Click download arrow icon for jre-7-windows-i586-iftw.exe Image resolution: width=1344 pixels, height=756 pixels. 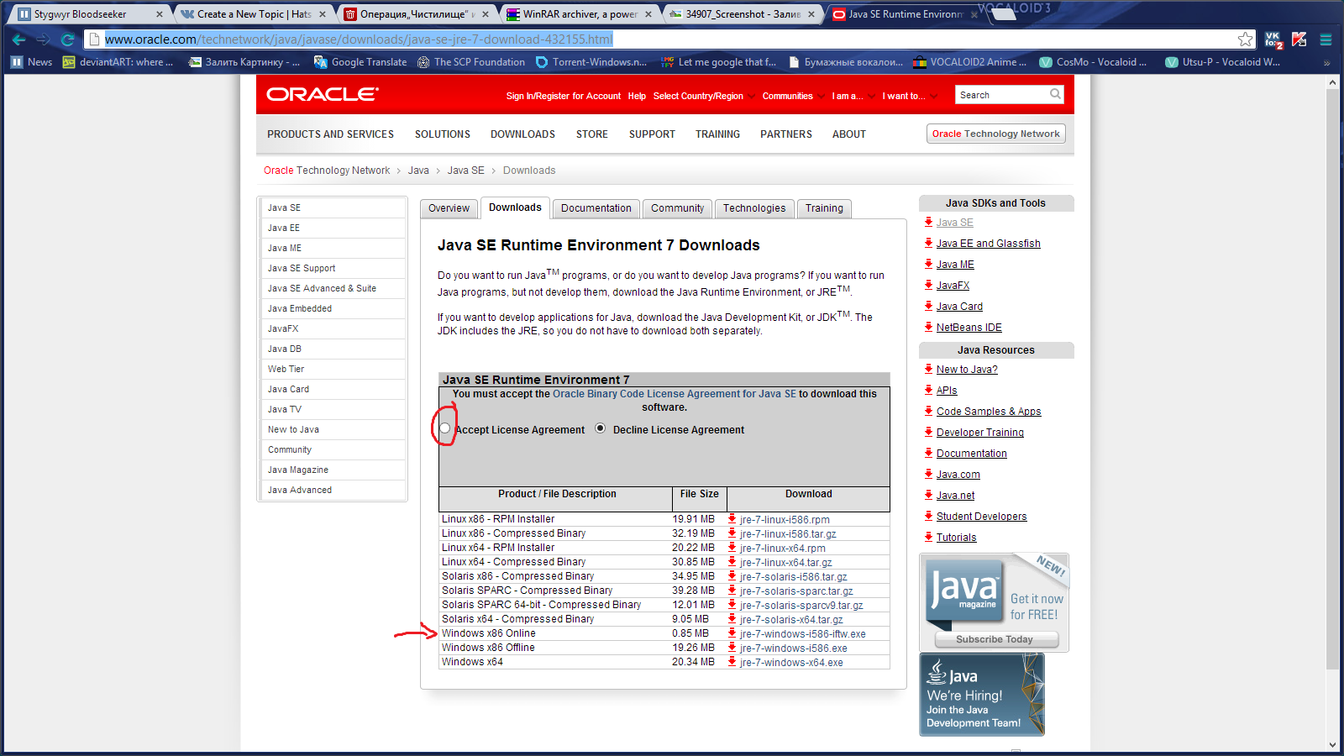click(x=732, y=633)
